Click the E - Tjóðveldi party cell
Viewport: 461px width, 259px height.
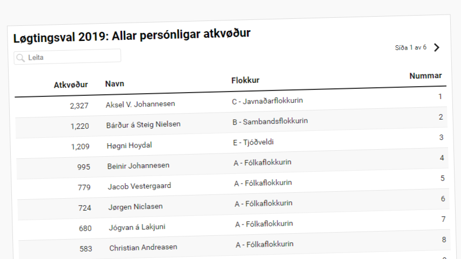pos(255,142)
